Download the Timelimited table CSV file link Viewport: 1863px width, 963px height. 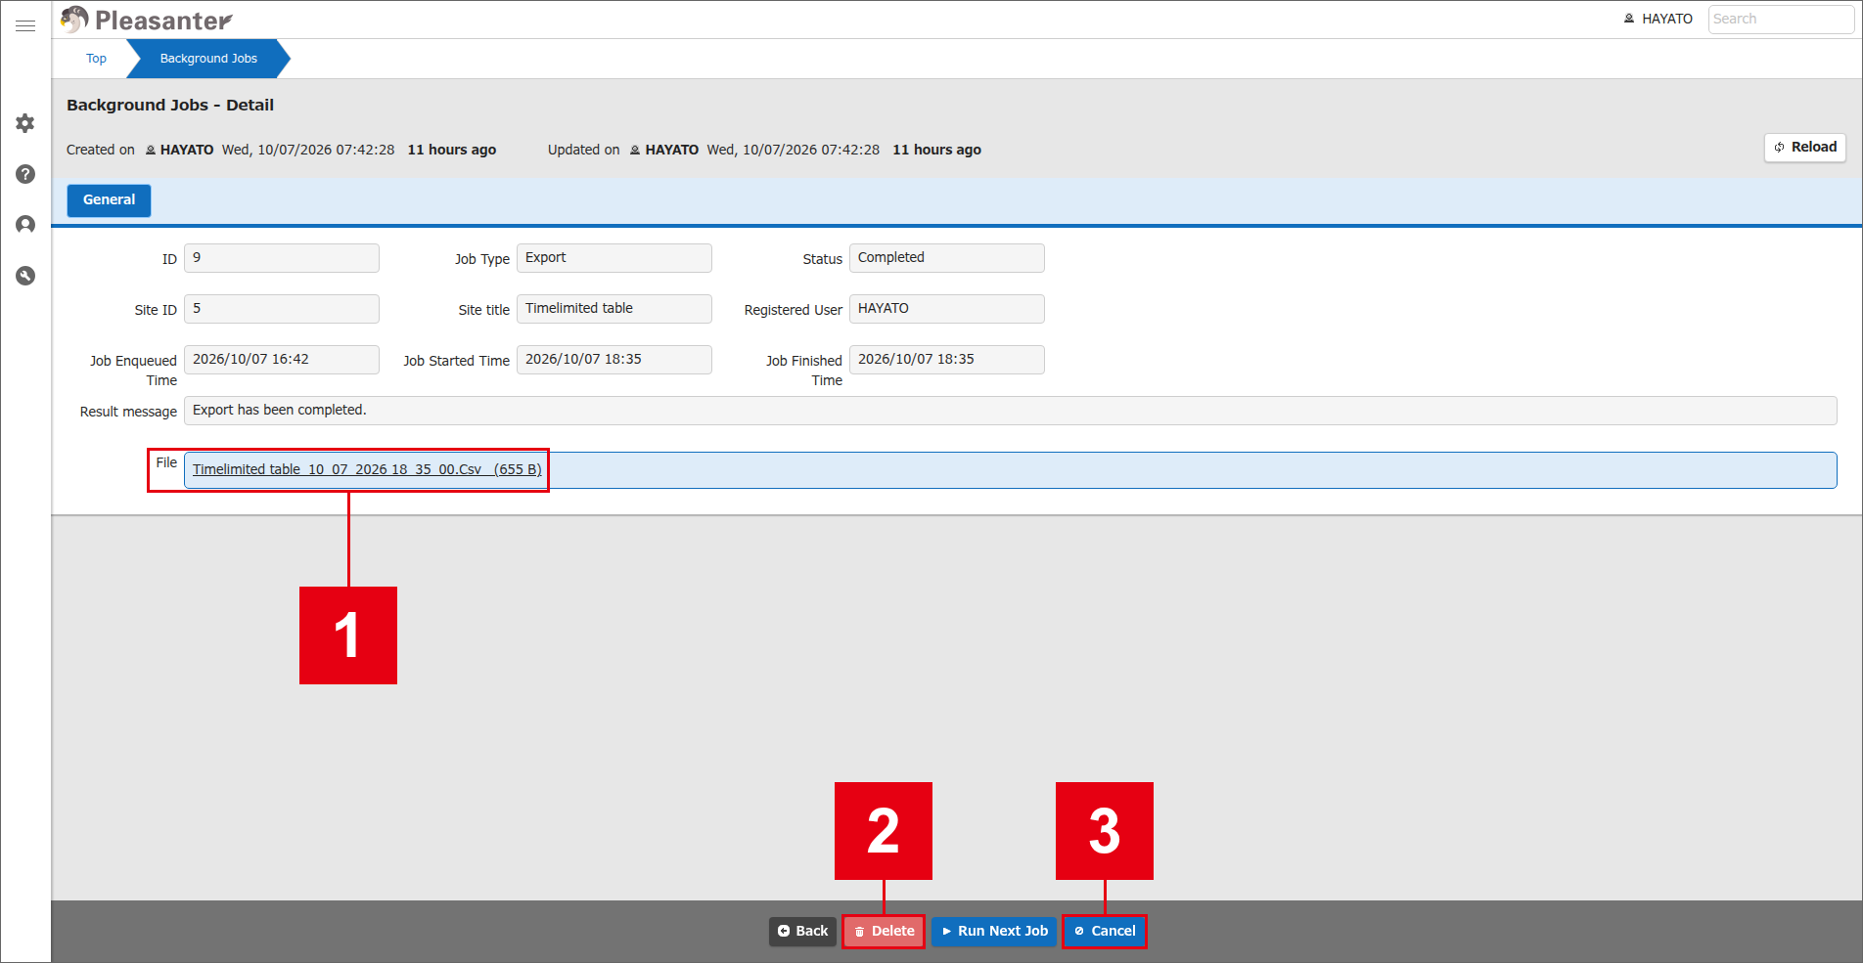(x=367, y=469)
